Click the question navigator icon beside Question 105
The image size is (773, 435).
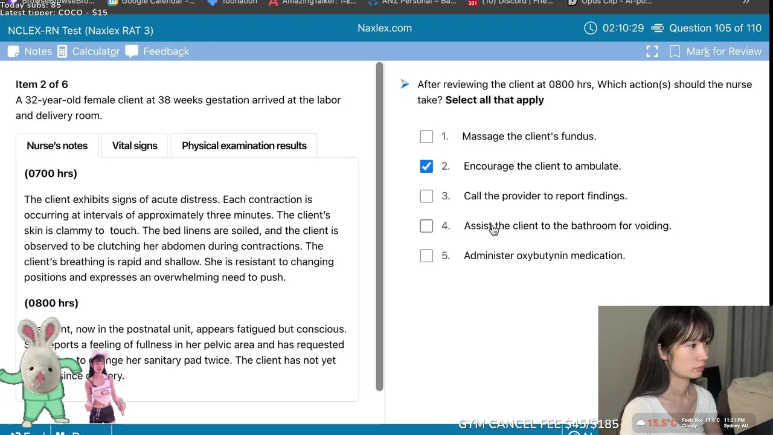[658, 28]
